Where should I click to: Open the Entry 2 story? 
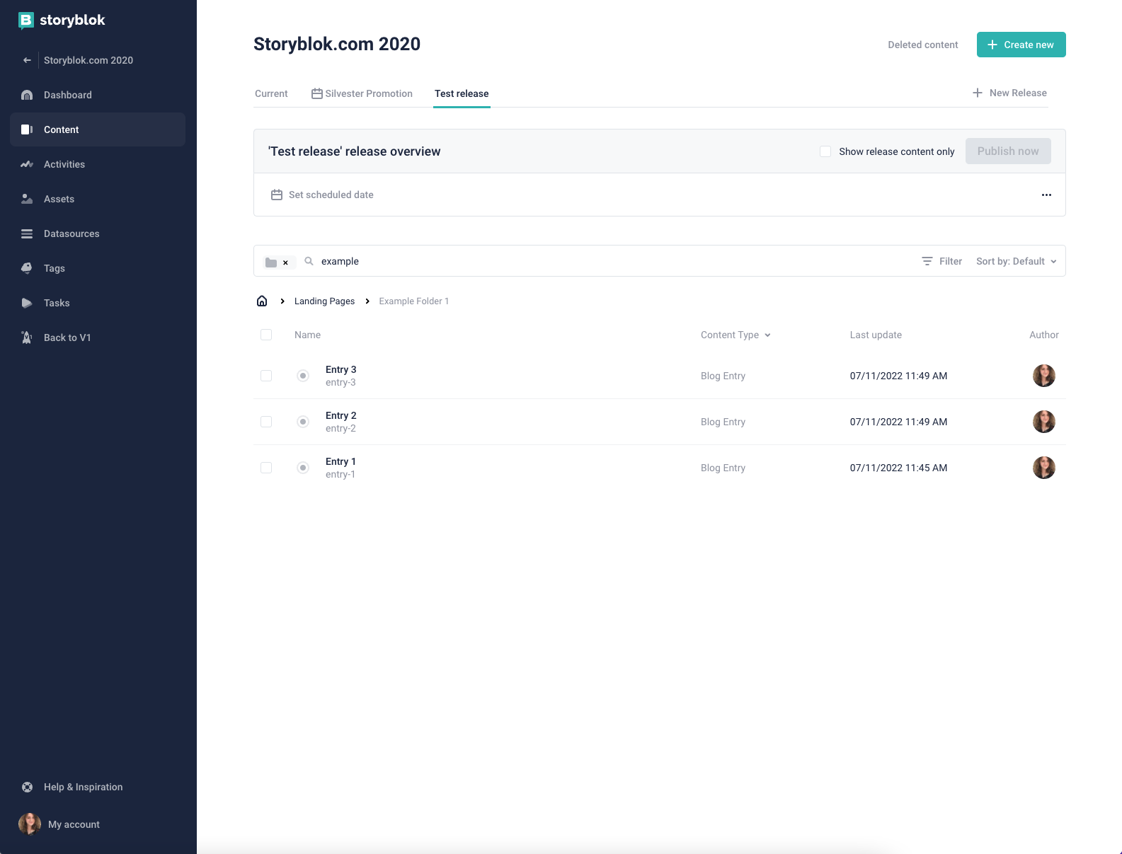click(x=341, y=415)
